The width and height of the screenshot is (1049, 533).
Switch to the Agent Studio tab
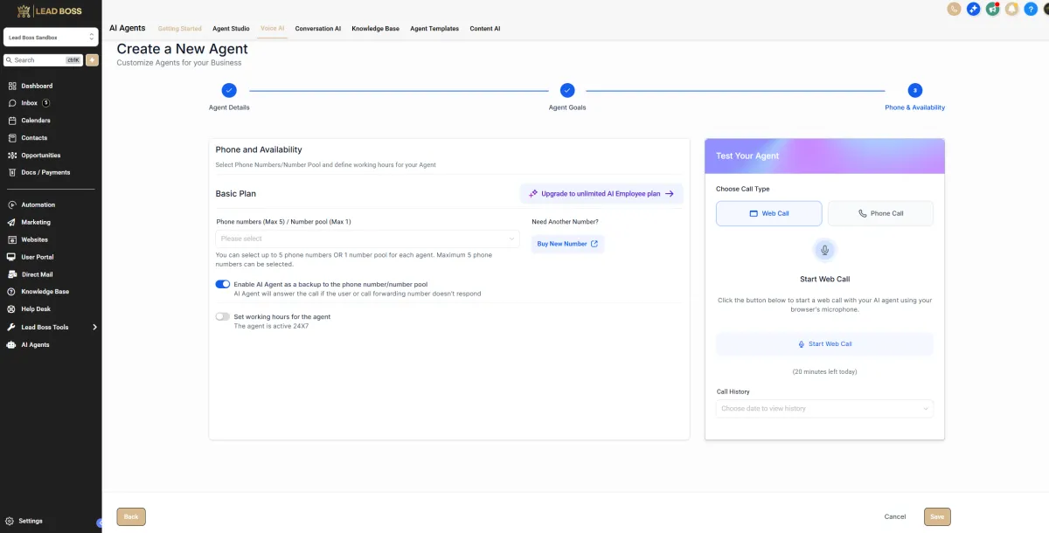point(231,29)
